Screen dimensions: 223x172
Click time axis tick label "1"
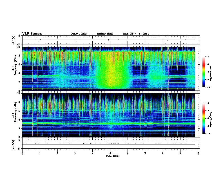tap(40, 153)
